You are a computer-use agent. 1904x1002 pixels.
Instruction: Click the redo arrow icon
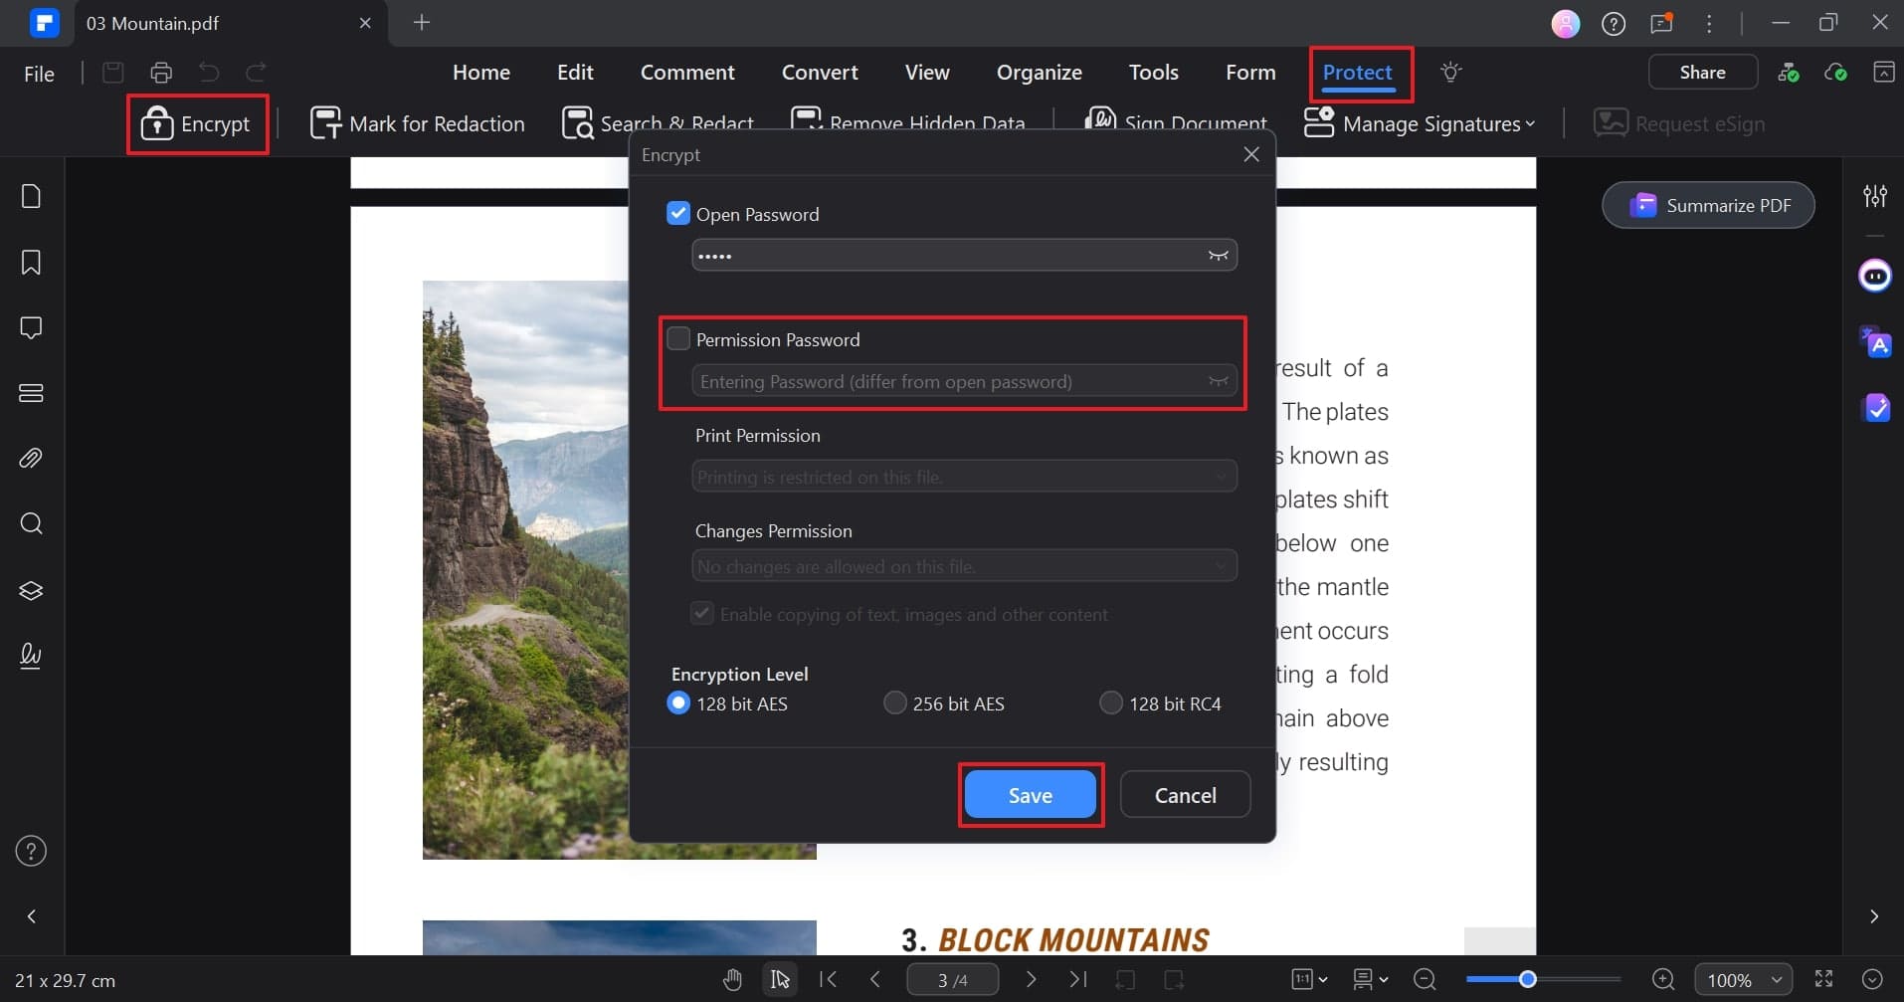(256, 73)
